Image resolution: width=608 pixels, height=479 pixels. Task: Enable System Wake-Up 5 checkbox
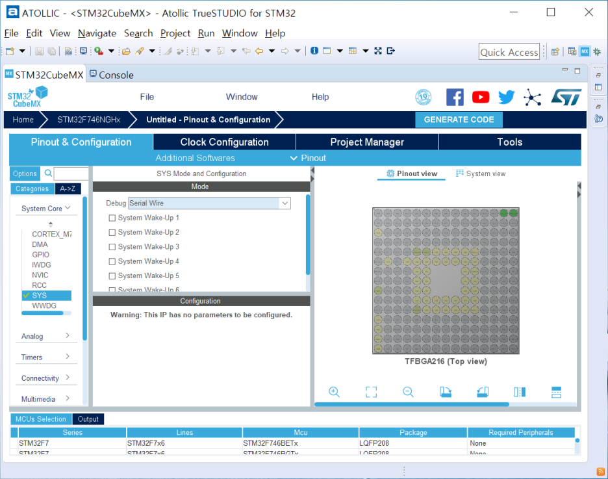click(112, 276)
